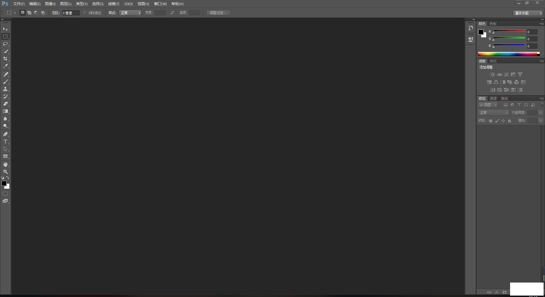Select the Brush tool
This screenshot has height=297, width=545.
(5, 82)
